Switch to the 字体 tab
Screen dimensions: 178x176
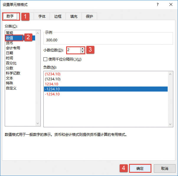[x=42, y=16]
